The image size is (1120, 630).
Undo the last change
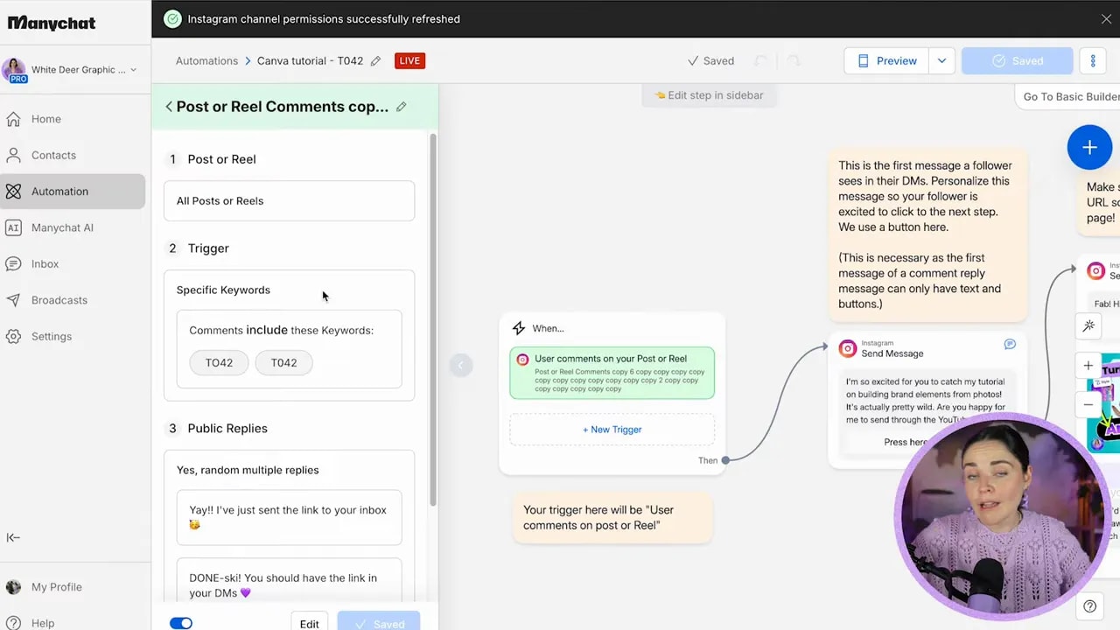tap(760, 61)
